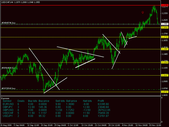
Task: Click the 28 Aug 2008 date label
Action: 6,125
